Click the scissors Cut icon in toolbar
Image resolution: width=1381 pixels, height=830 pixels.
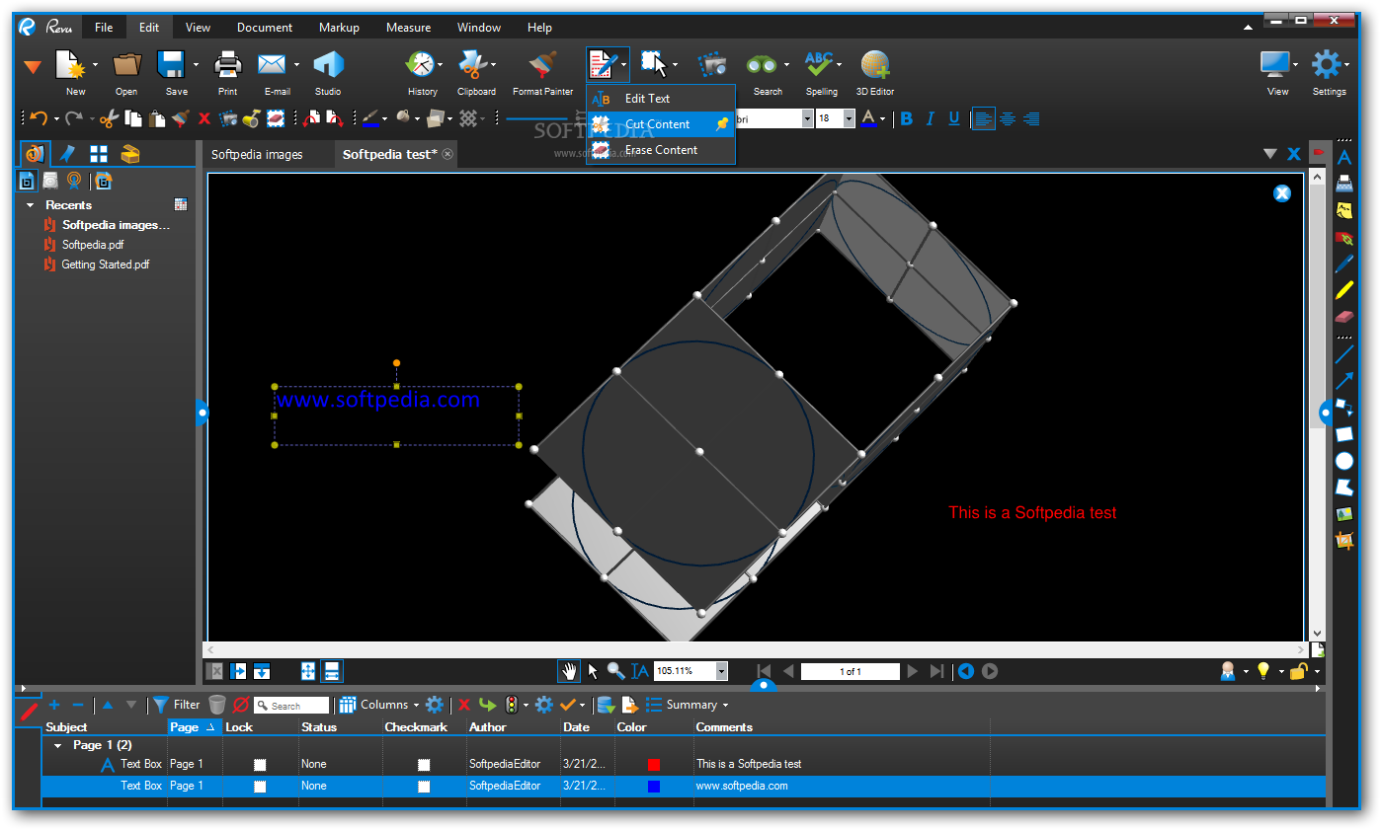coord(109,118)
